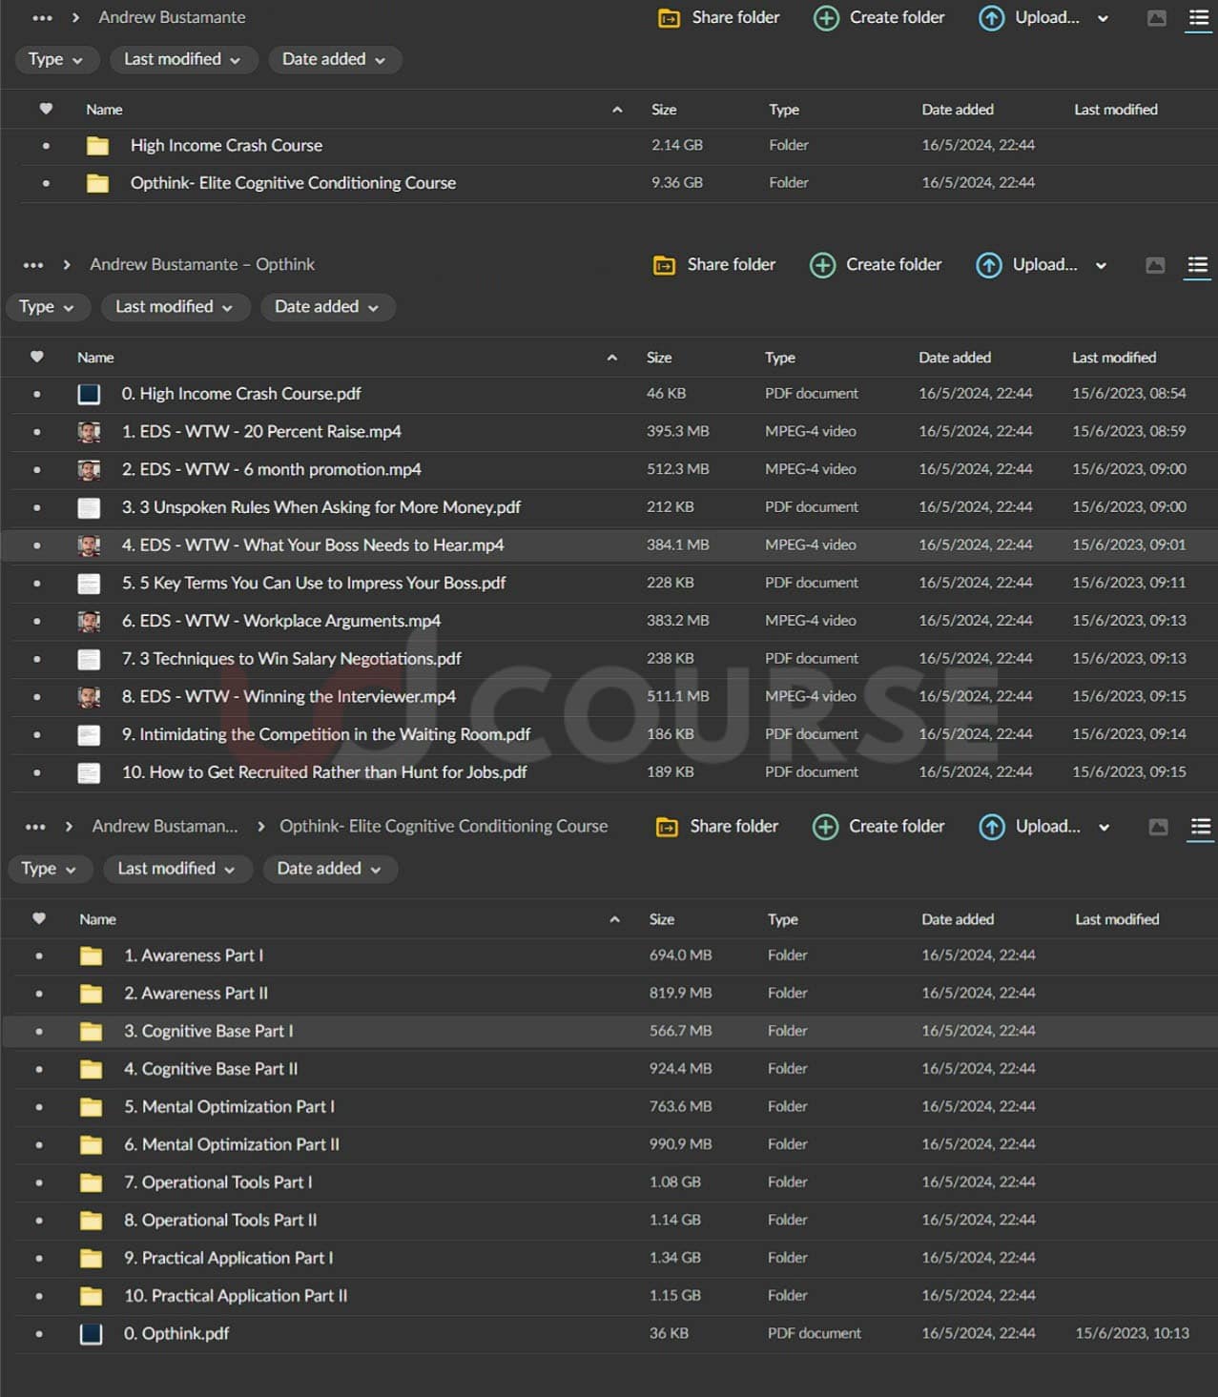The height and width of the screenshot is (1397, 1218).
Task: Open Date added filter in Andrew Bustamante – Opthink panel
Action: (326, 307)
